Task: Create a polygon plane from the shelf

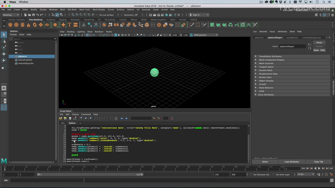Action: pyautogui.click(x=41, y=25)
